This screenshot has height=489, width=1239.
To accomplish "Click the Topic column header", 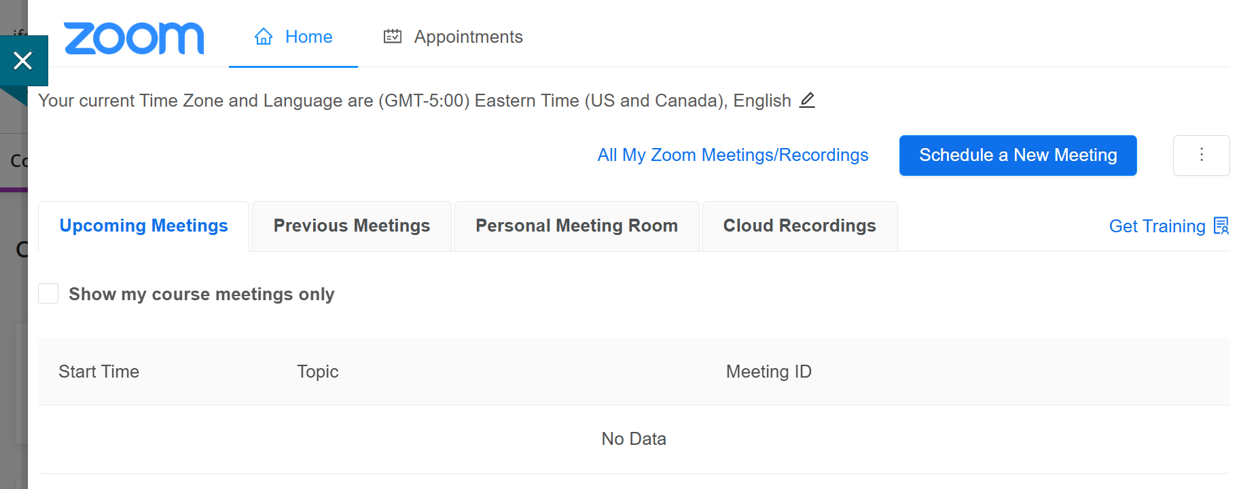I will click(317, 372).
